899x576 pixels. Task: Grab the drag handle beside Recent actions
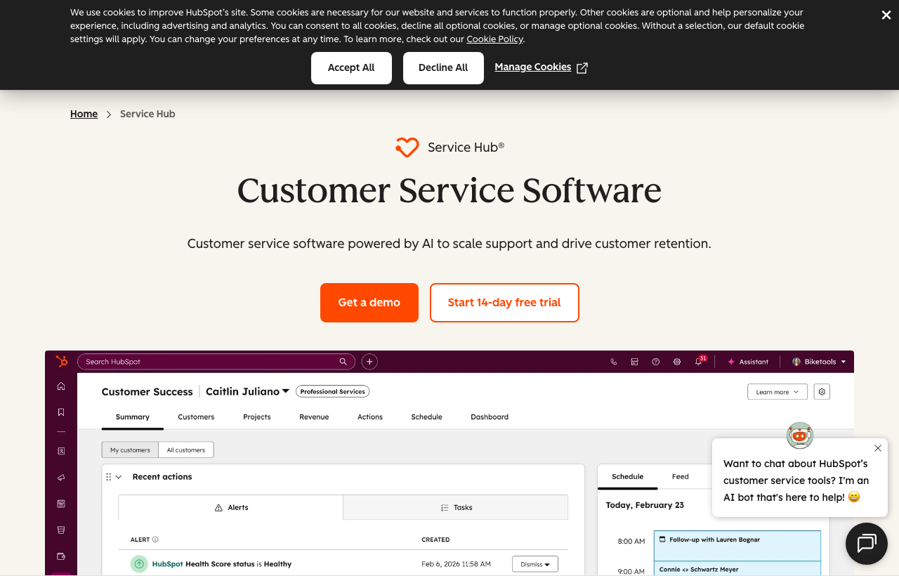coord(108,477)
